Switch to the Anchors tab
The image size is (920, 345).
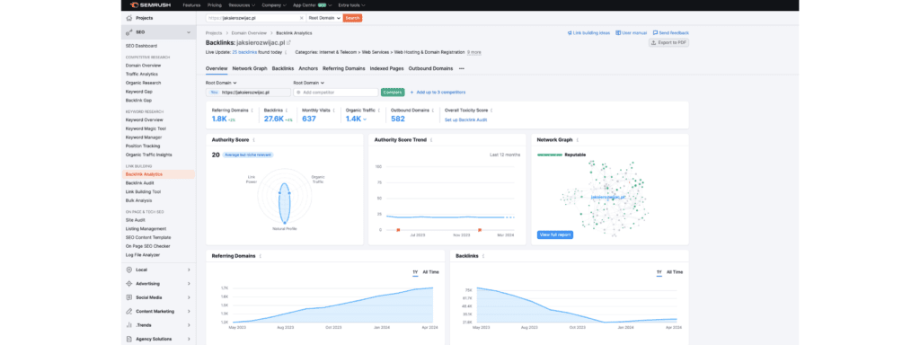308,68
